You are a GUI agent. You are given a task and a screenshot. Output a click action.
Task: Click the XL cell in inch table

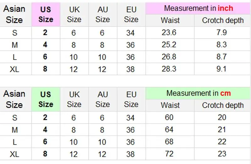point(14,69)
